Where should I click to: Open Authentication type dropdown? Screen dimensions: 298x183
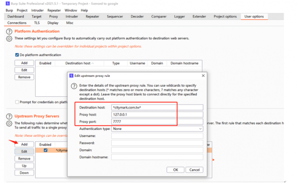coord(157,129)
